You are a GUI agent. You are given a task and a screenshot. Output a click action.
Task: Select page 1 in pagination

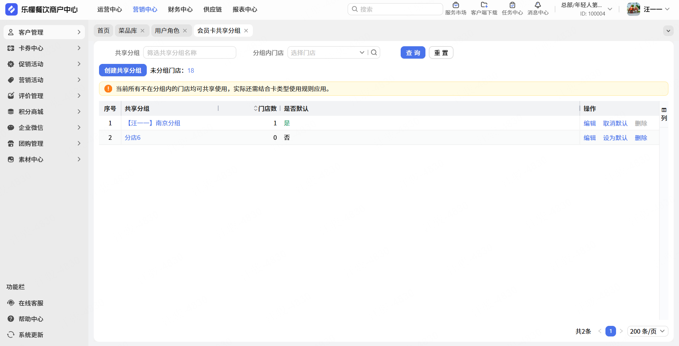point(611,331)
